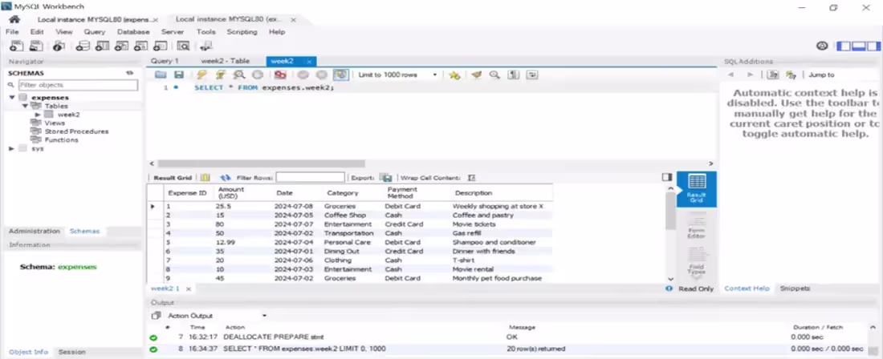
Task: Select the Stored Procedures tree item
Action: [x=76, y=131]
